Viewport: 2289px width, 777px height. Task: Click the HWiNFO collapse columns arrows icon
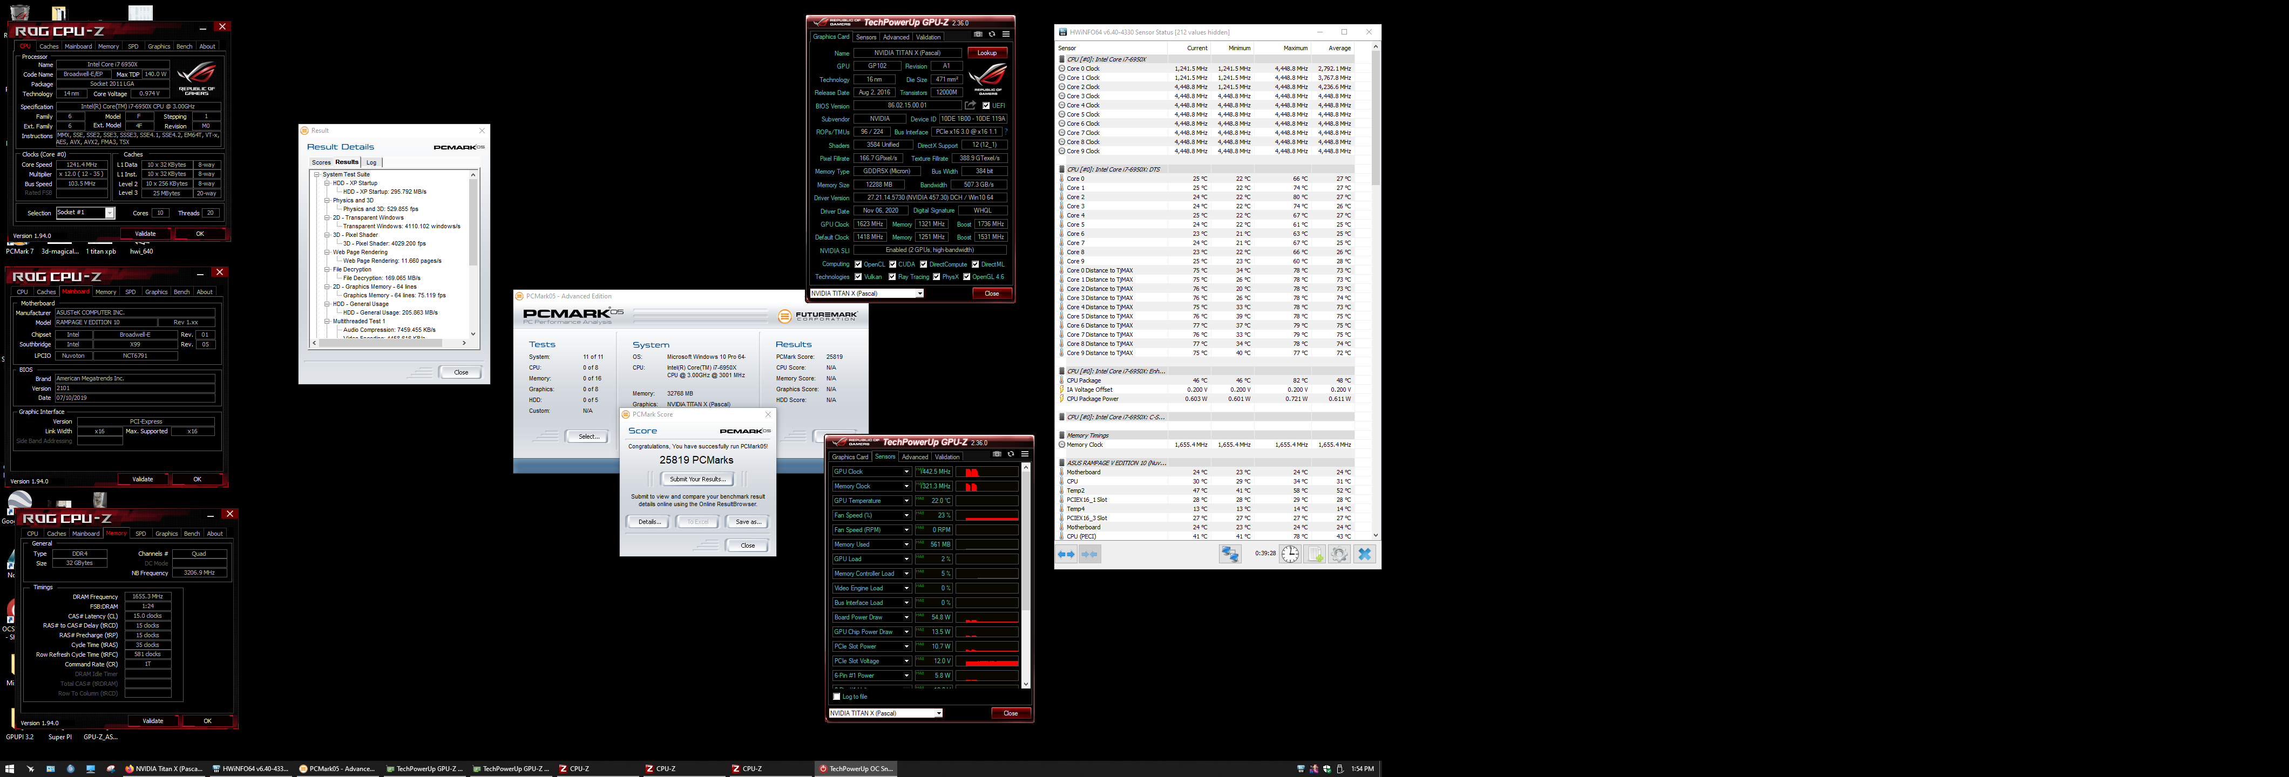coord(1089,554)
